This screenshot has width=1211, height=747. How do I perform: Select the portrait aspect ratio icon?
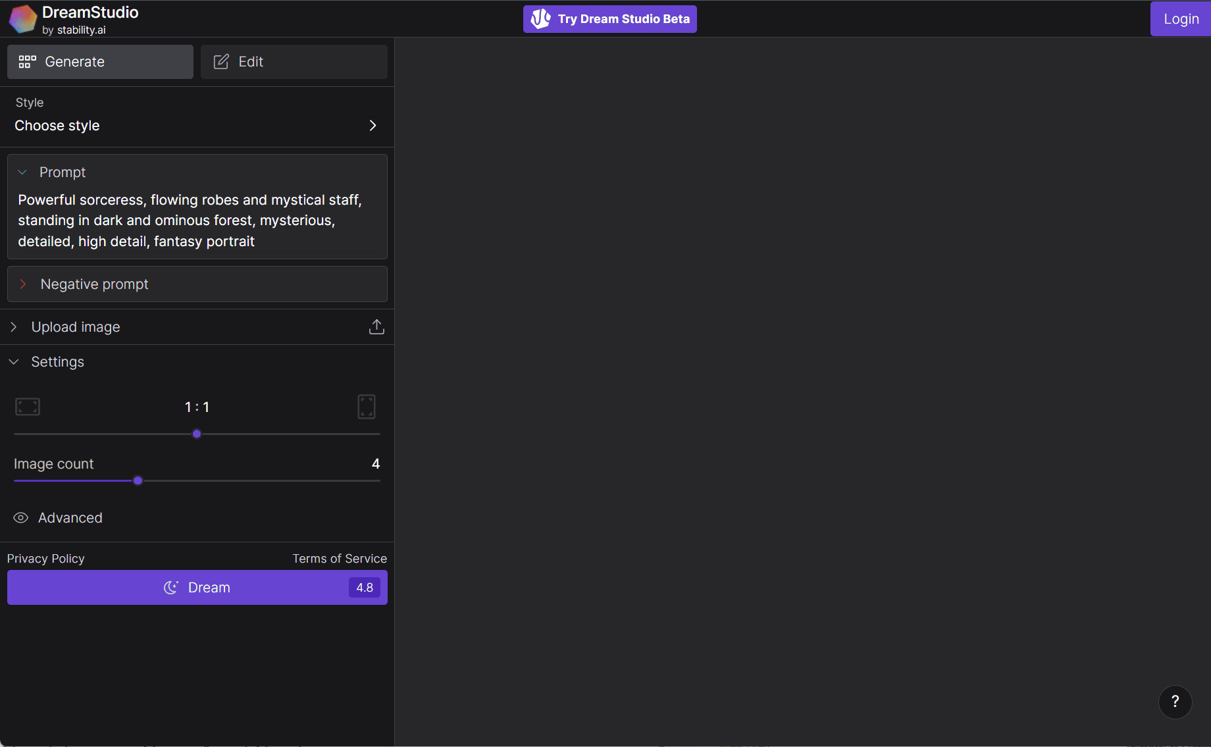pyautogui.click(x=367, y=407)
